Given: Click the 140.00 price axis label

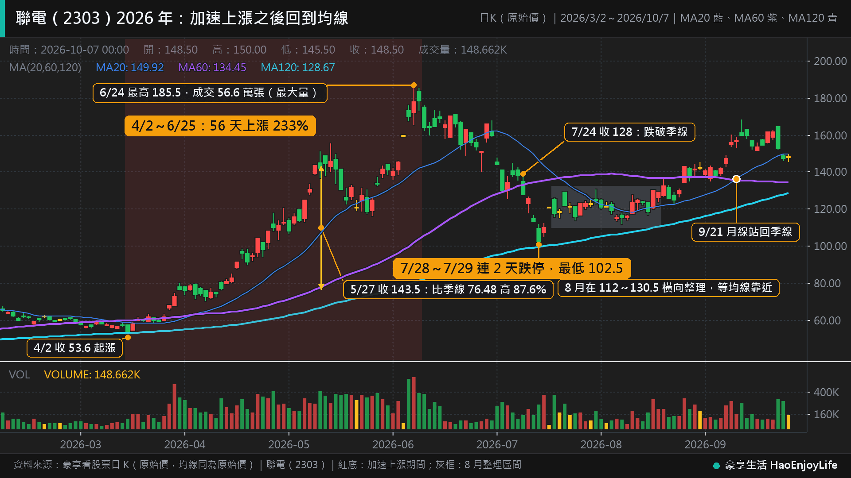Looking at the screenshot, I should tap(830, 172).
